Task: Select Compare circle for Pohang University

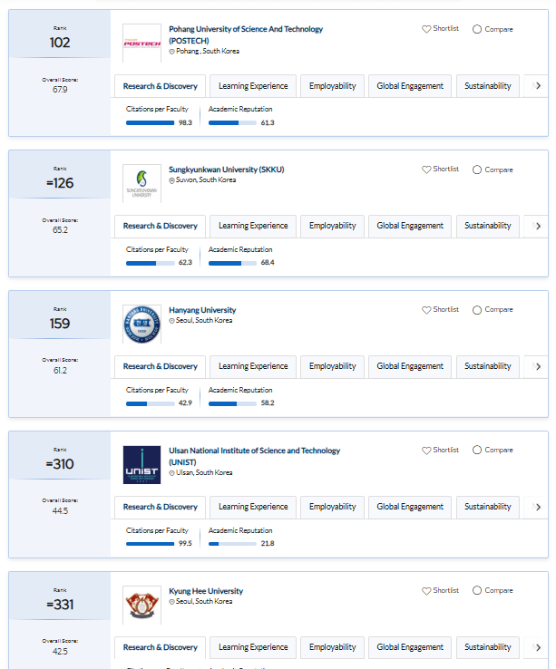Action: click(x=478, y=29)
